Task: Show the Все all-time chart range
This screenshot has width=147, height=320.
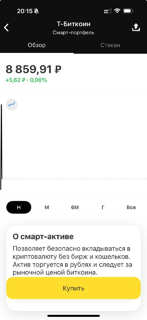Action: pyautogui.click(x=131, y=207)
